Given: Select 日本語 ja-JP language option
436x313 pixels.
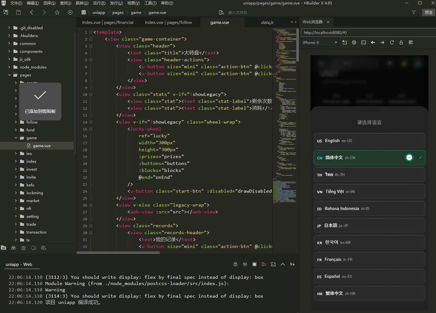Looking at the screenshot, I should pyautogui.click(x=369, y=226).
